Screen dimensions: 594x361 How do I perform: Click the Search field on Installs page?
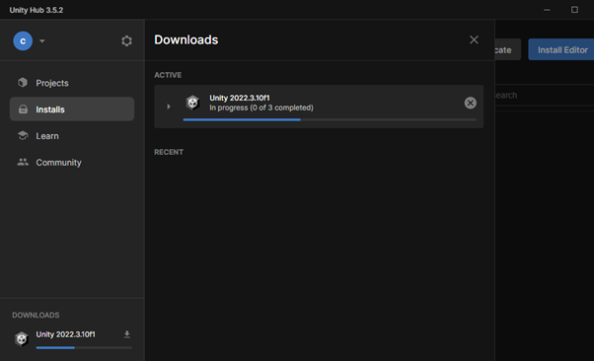(x=545, y=95)
